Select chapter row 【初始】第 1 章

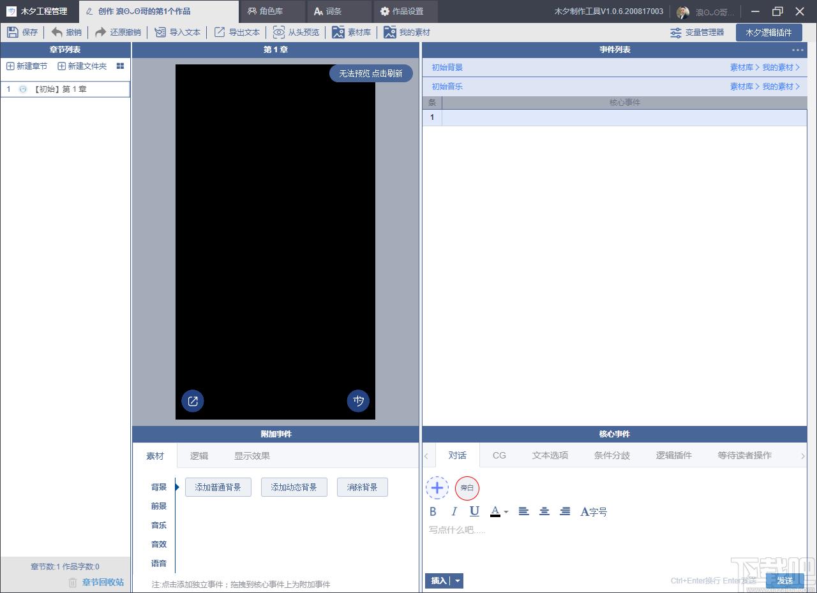pos(65,89)
